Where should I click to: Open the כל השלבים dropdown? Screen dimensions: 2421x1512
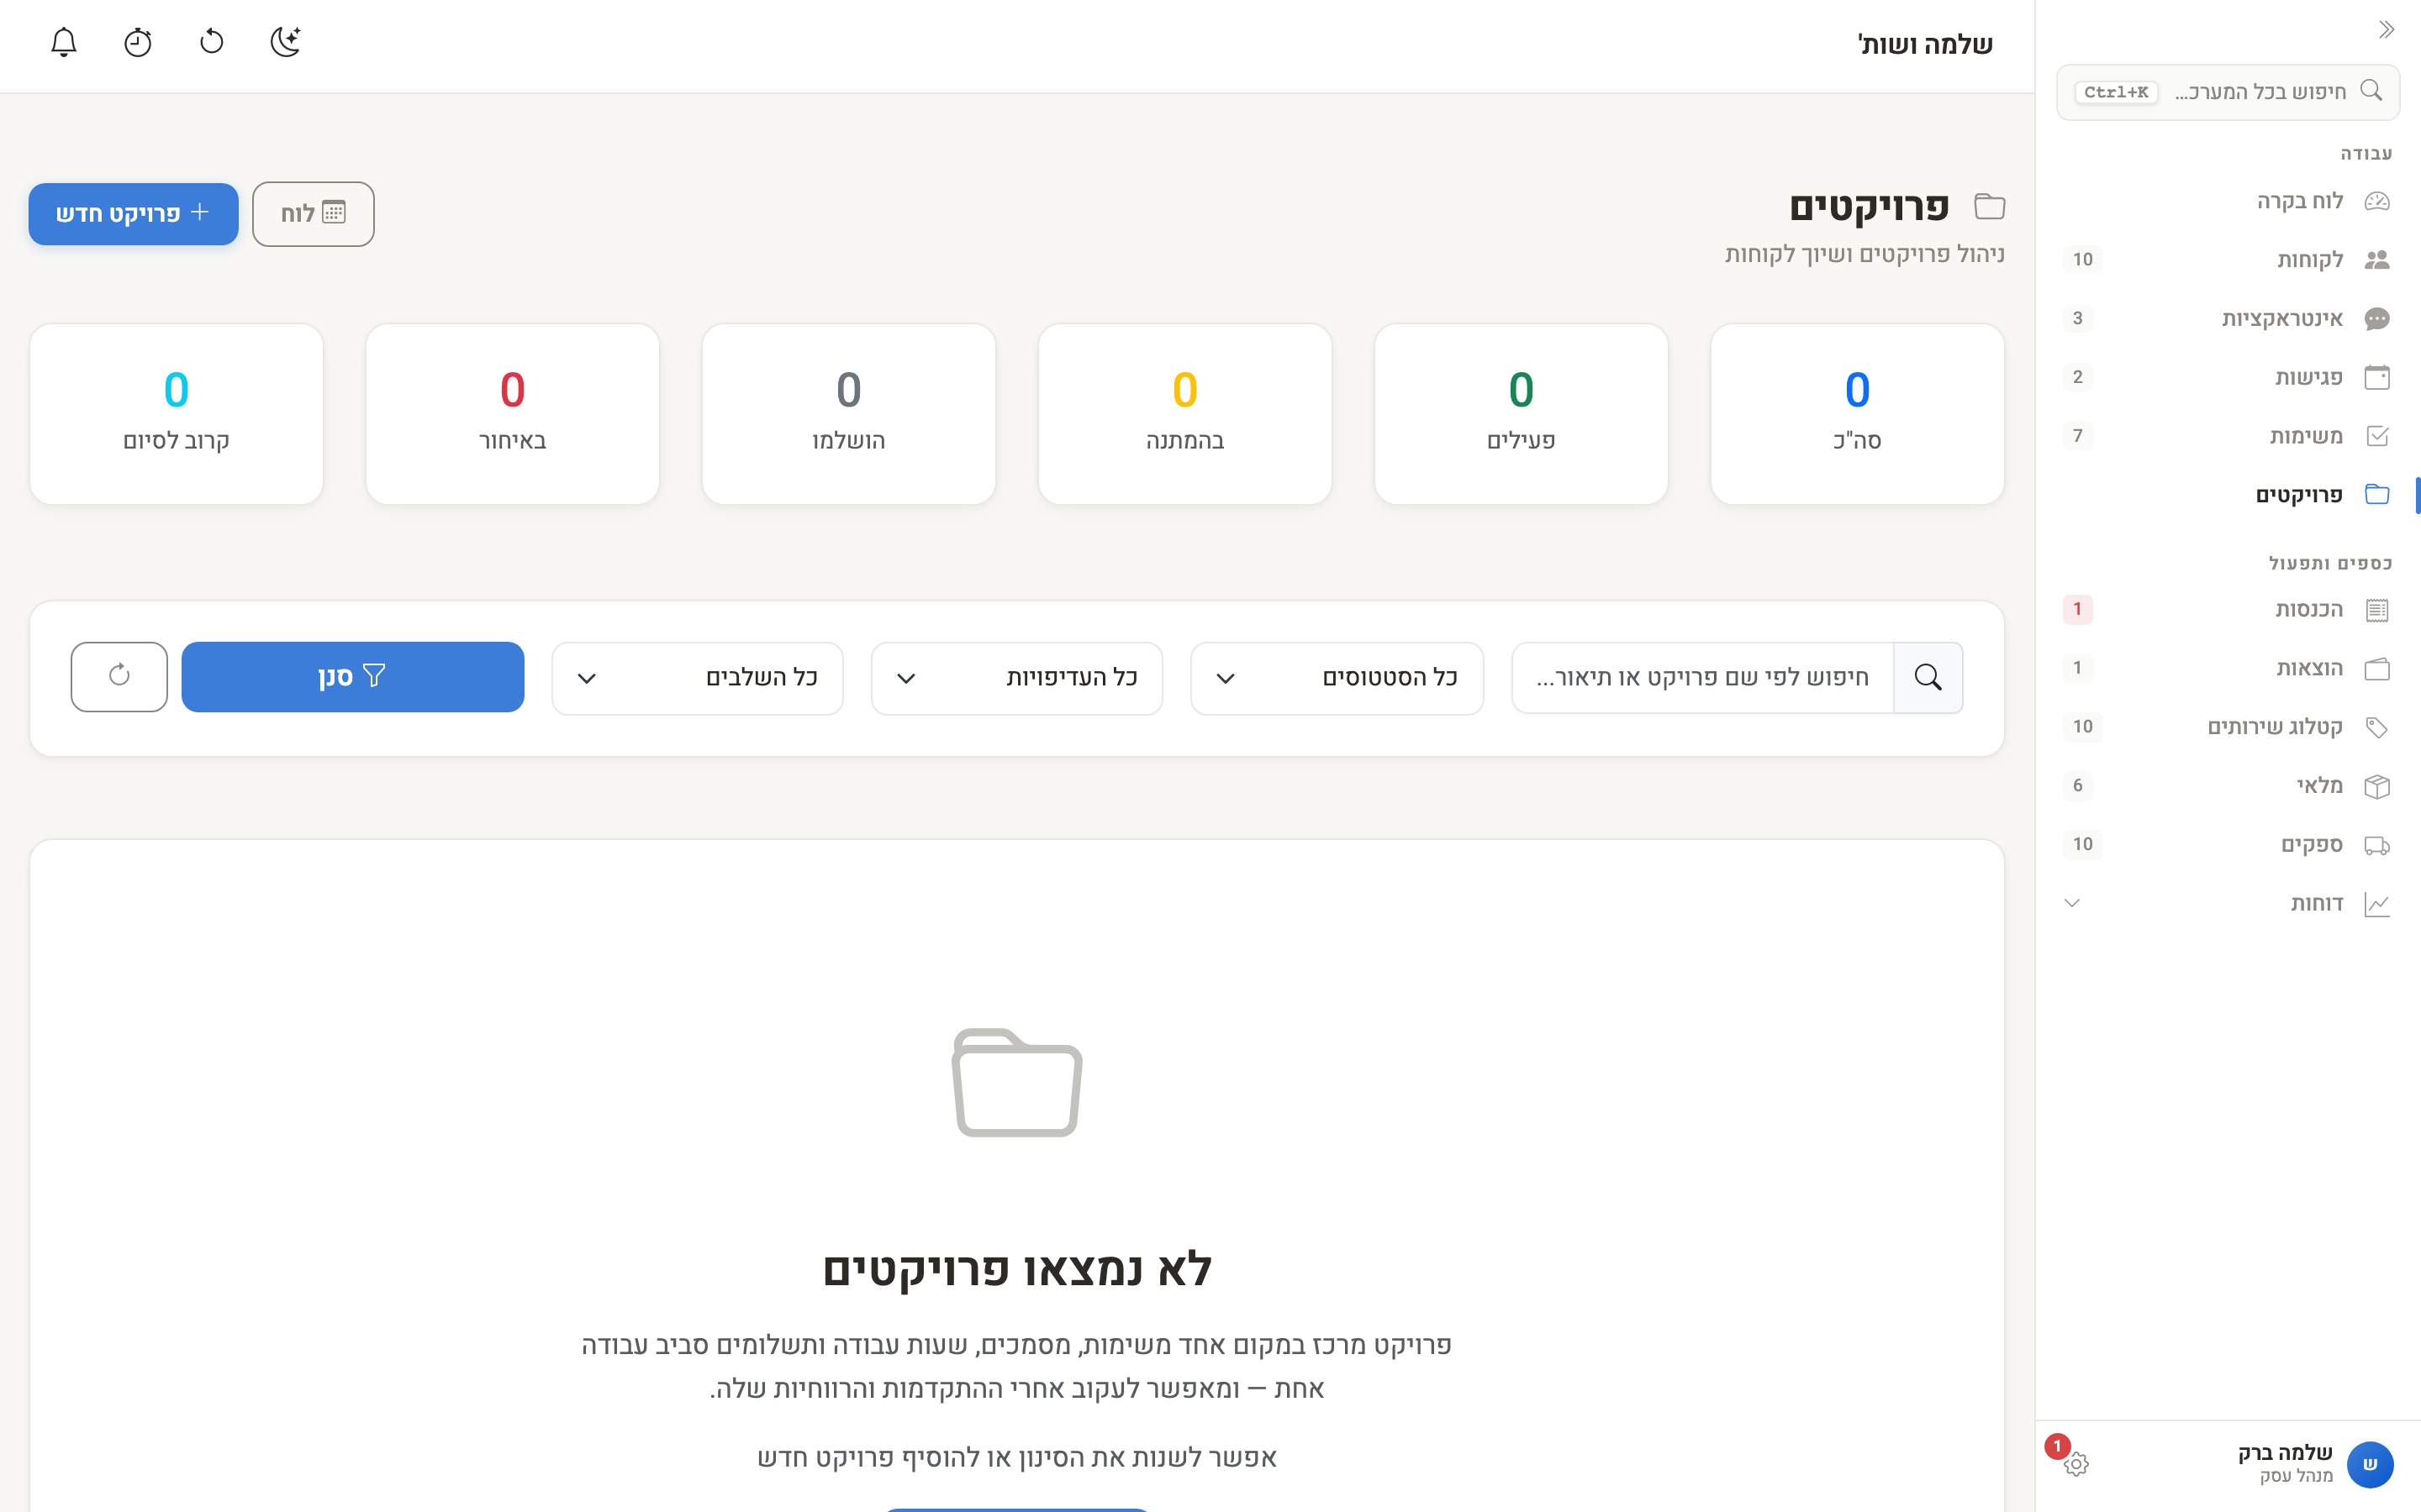[697, 678]
